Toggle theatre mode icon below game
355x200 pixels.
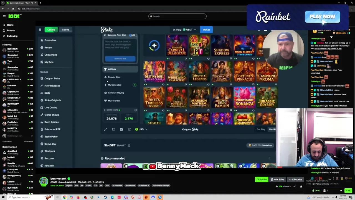click(113, 129)
